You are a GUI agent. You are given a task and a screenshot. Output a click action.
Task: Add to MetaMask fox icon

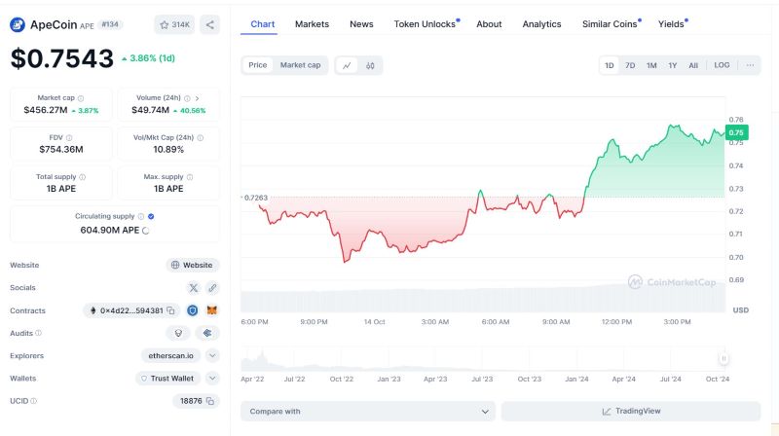click(x=212, y=310)
